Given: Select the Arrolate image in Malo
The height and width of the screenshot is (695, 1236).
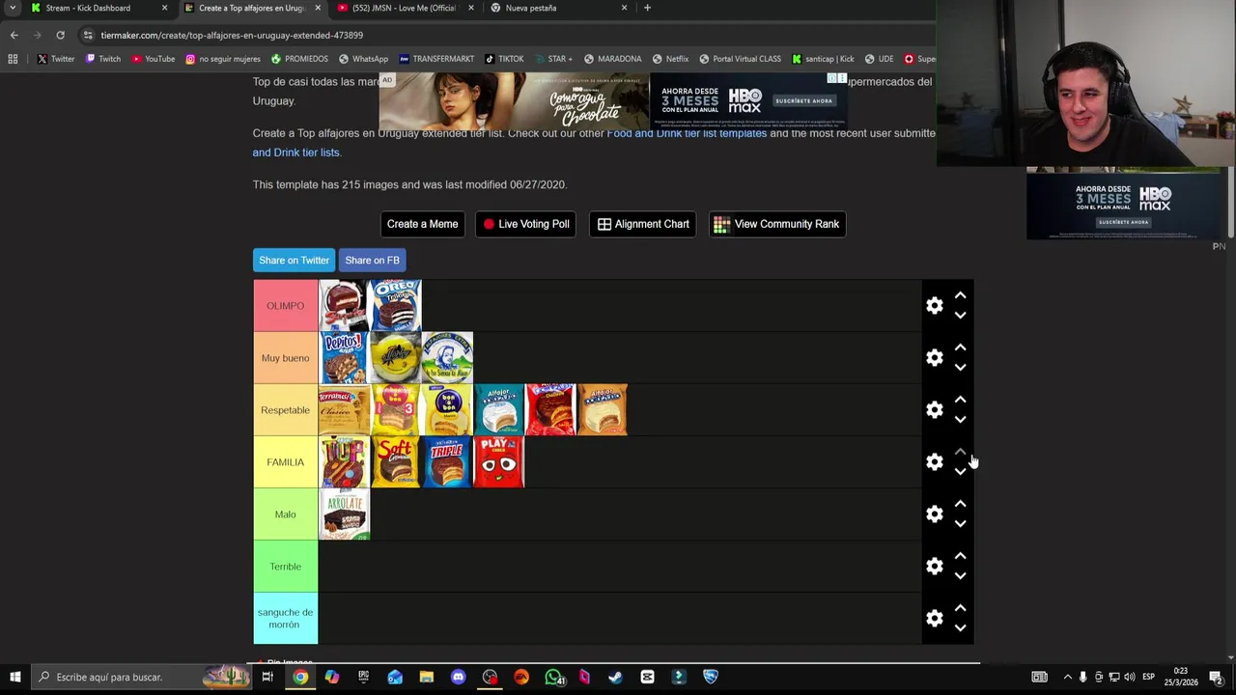Looking at the screenshot, I should click(344, 514).
